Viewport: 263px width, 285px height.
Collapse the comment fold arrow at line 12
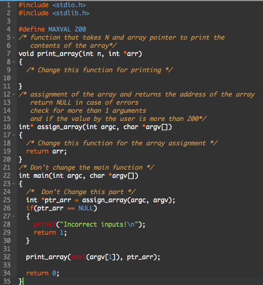coord(14,95)
